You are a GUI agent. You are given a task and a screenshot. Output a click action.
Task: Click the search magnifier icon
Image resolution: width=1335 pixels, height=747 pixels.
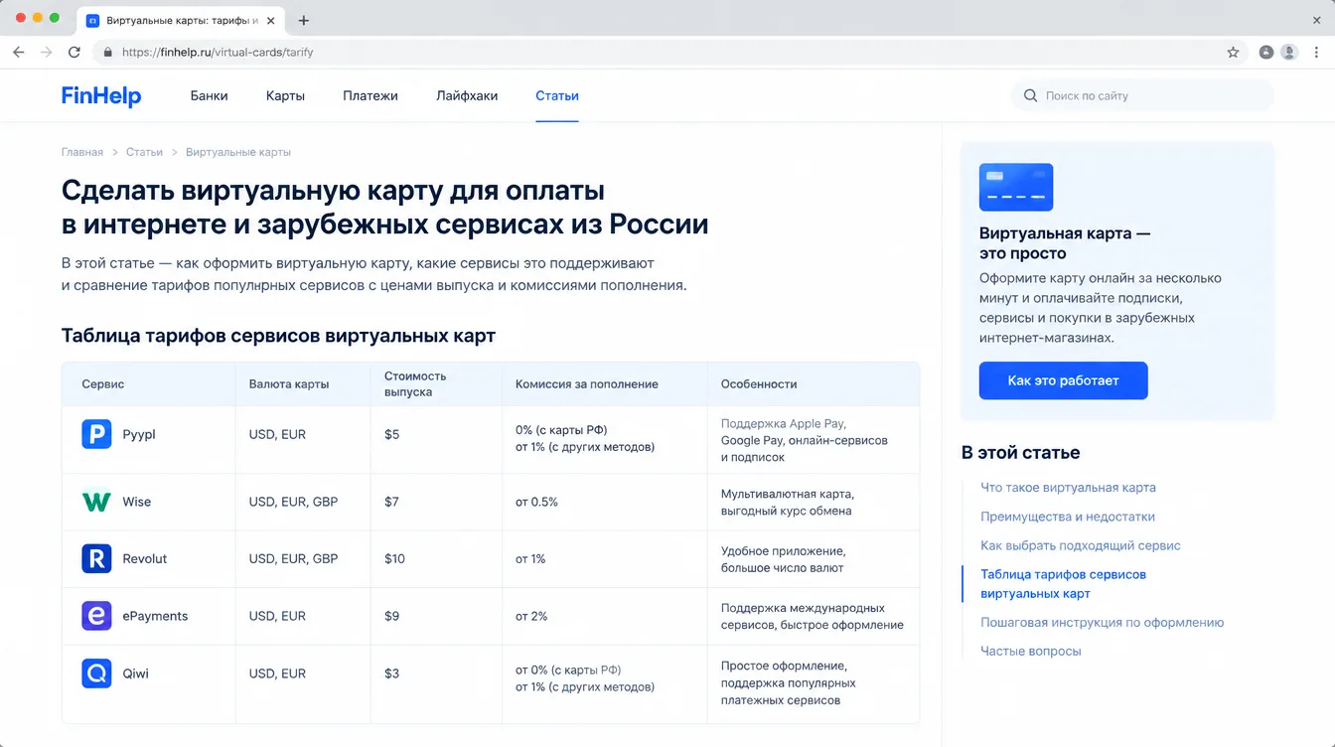coord(1030,96)
